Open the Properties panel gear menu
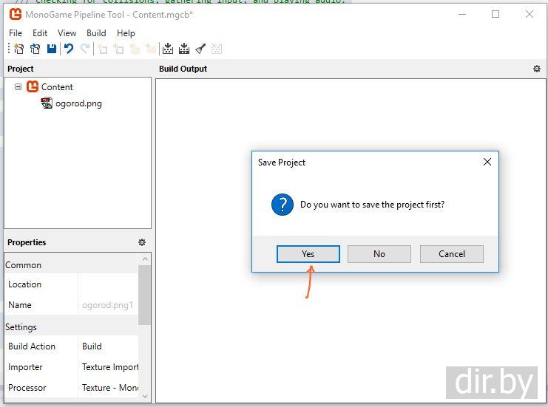This screenshot has height=407, width=548. coord(142,242)
